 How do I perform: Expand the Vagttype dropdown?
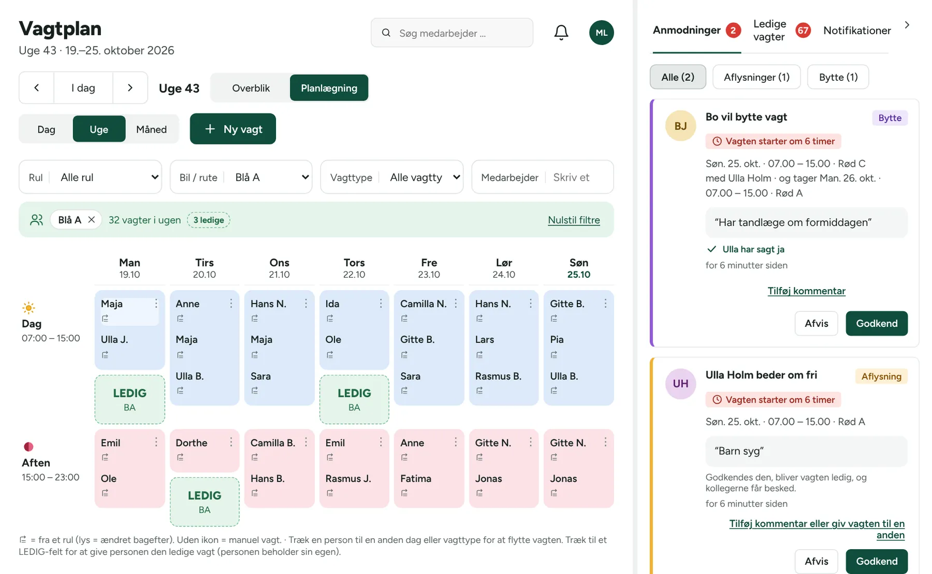392,177
